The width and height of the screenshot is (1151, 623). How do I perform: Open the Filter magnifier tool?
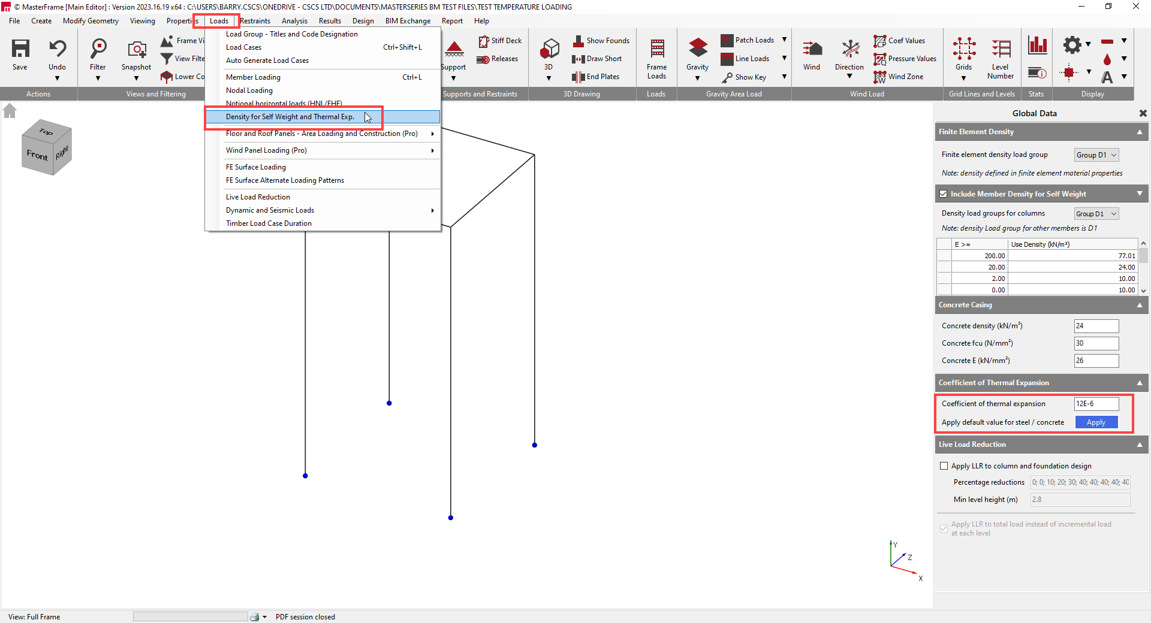[x=98, y=49]
